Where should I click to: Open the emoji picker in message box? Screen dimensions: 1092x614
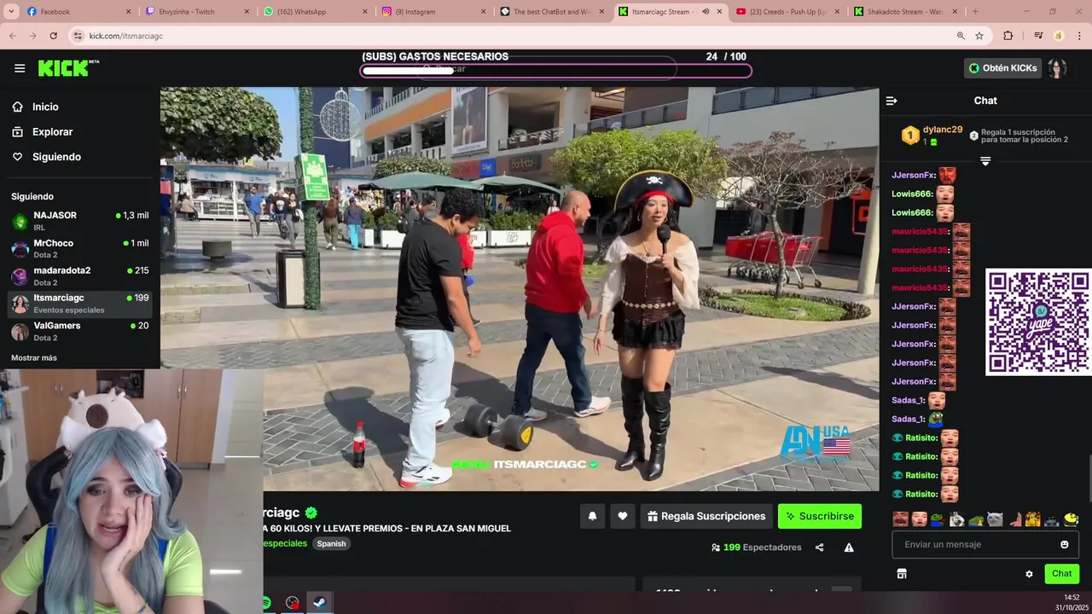(1064, 544)
